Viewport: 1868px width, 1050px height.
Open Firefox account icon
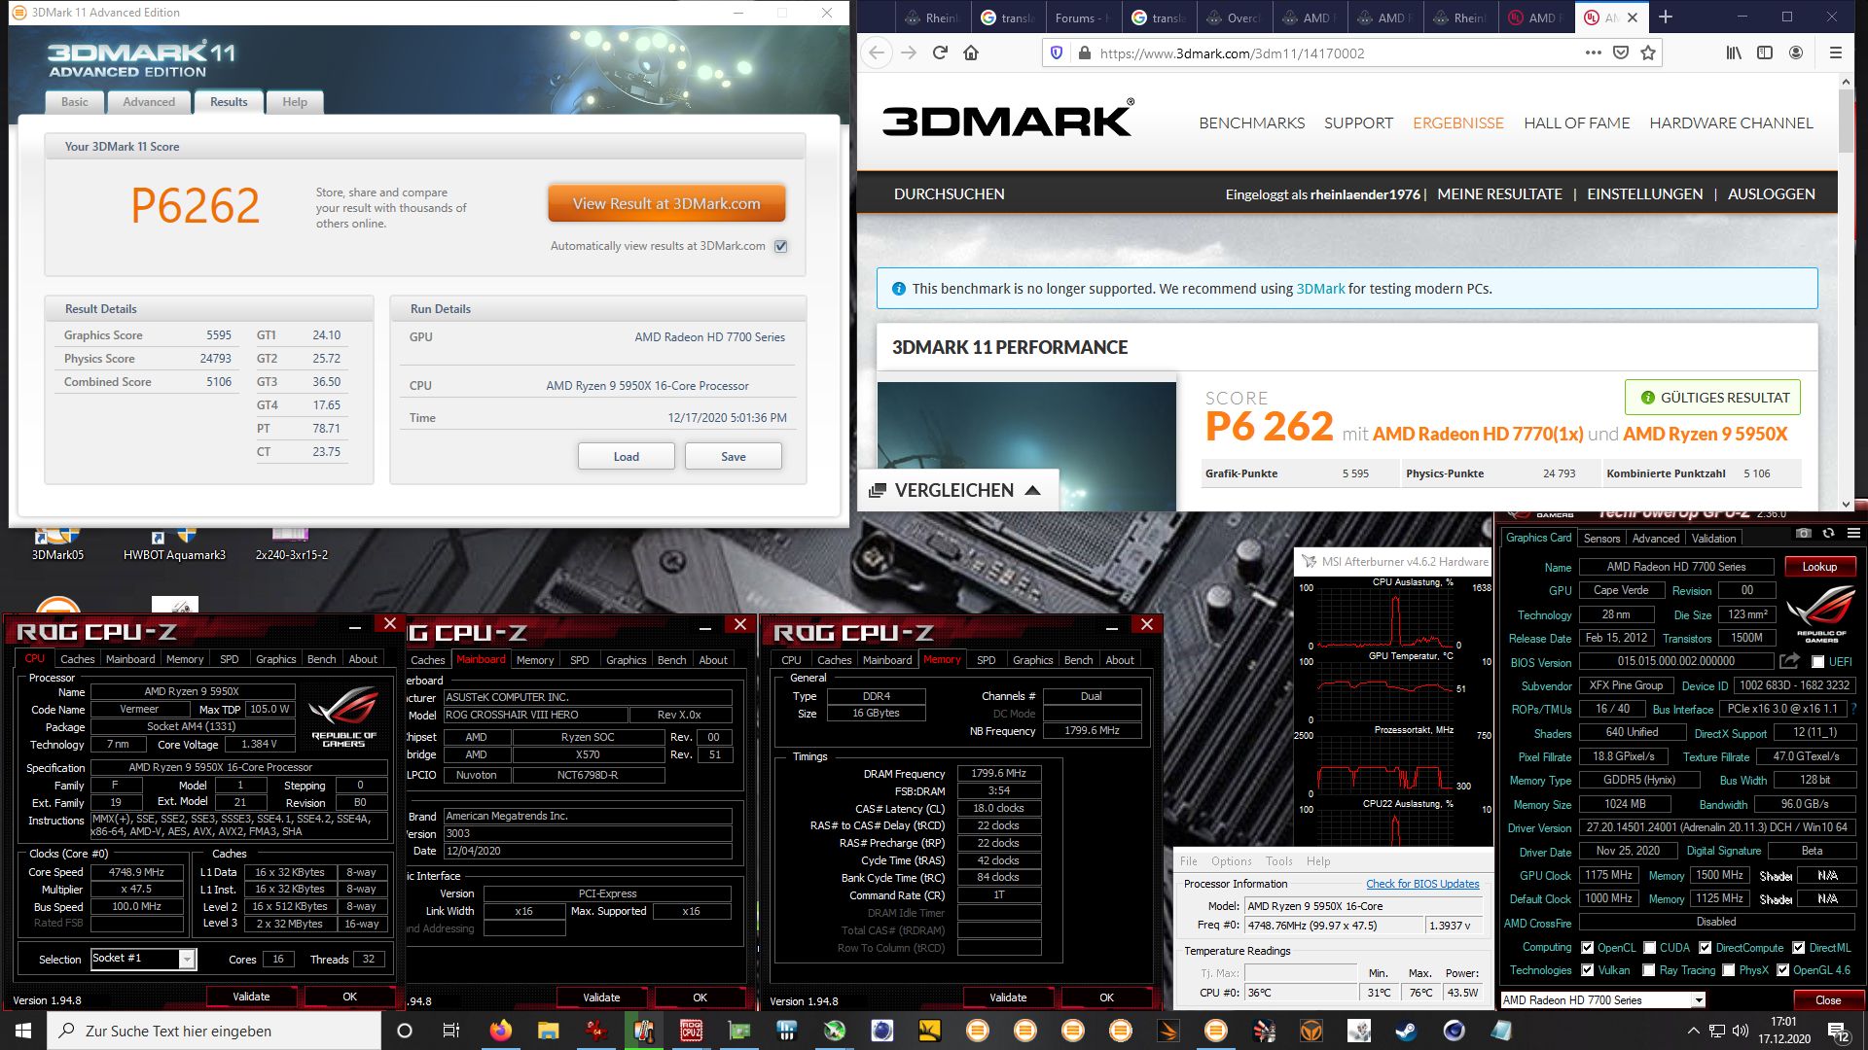pos(1796,52)
